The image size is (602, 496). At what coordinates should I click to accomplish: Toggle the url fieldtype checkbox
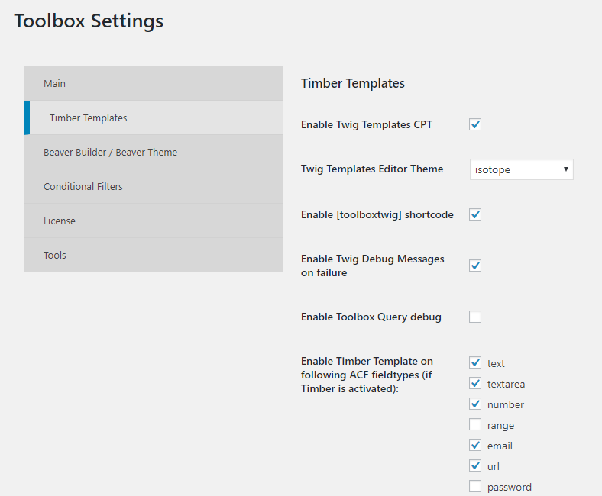(475, 466)
